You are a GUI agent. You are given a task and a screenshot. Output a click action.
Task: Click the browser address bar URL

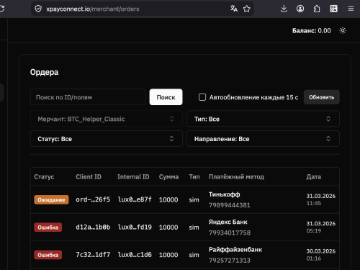93,9
